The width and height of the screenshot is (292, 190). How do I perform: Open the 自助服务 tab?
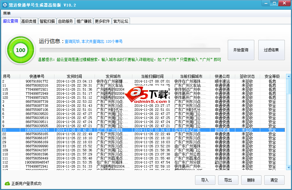pos(65,21)
